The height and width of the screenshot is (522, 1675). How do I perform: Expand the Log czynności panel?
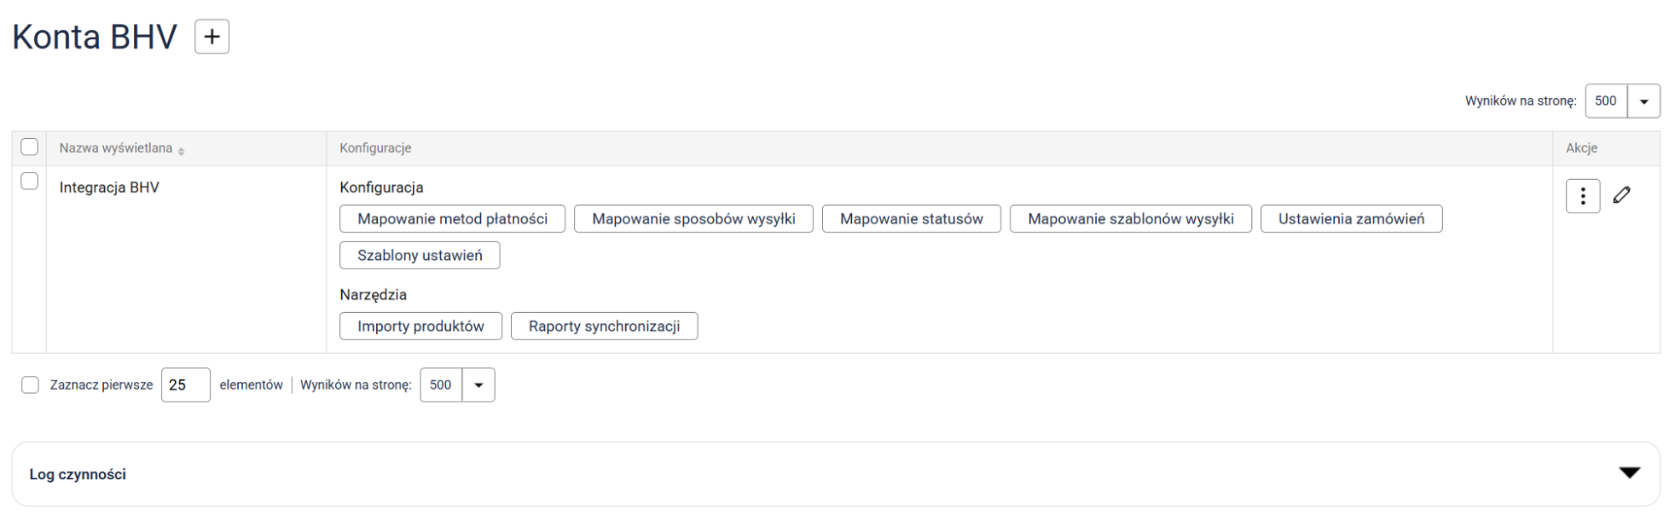(1629, 473)
